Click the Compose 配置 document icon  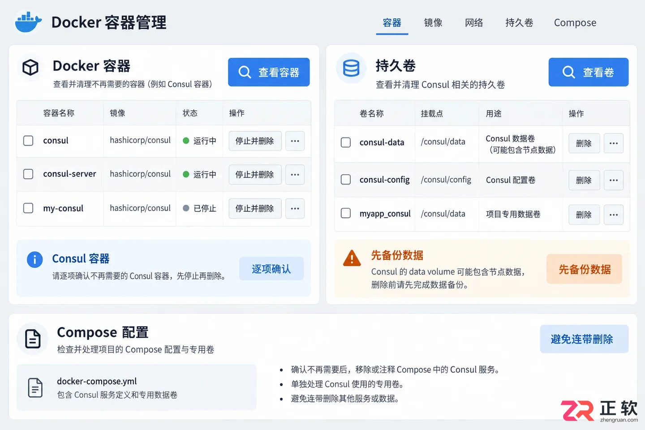click(x=33, y=339)
